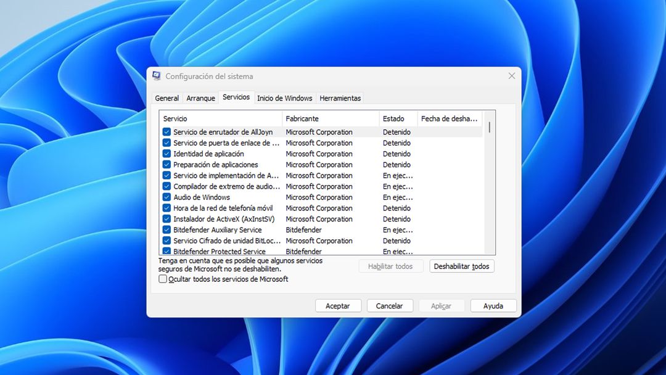
Task: Disable 'Instalador de ActiveX (AxInstSV)'
Action: (x=166, y=219)
